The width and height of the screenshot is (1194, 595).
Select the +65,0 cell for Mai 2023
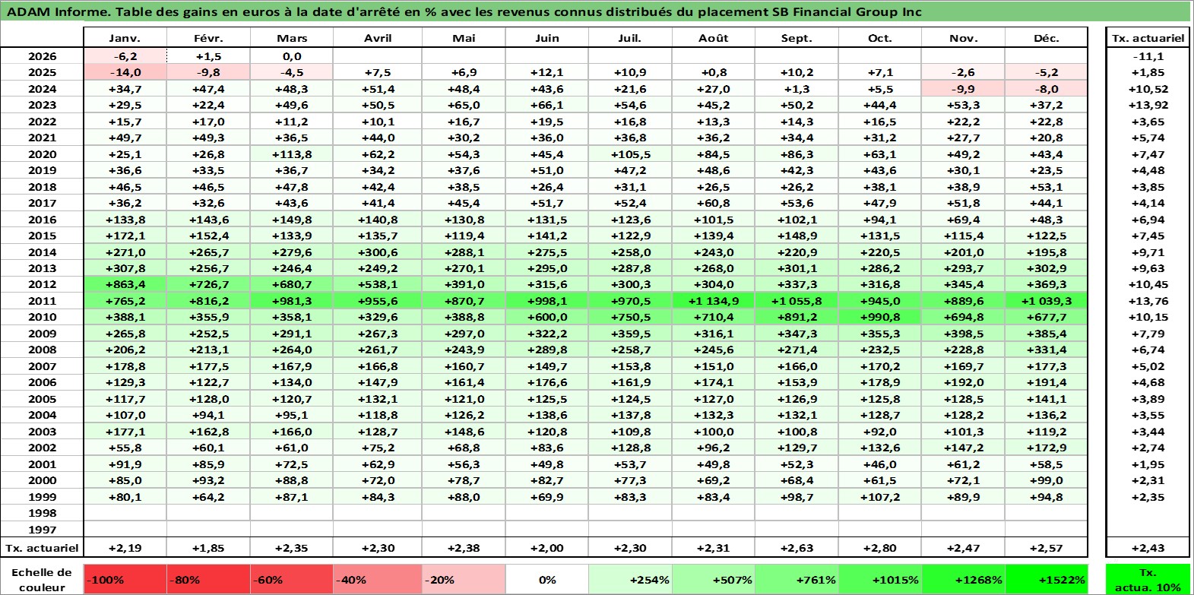pos(464,105)
